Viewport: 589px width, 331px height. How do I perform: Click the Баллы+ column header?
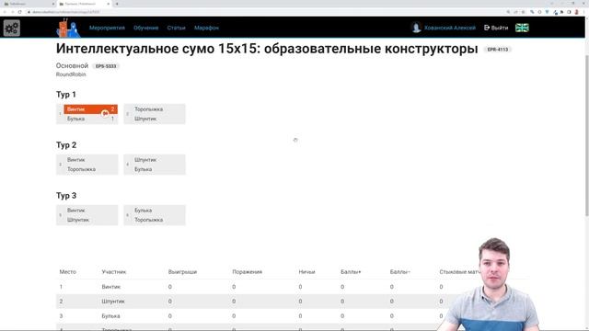click(x=351, y=272)
